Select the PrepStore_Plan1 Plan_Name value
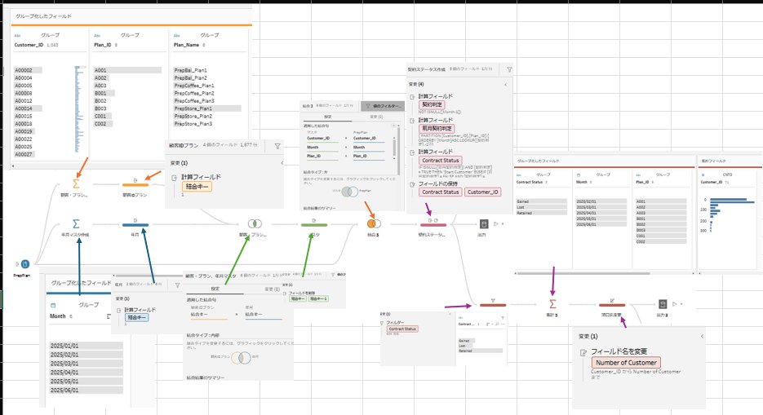The image size is (763, 415). [207, 108]
